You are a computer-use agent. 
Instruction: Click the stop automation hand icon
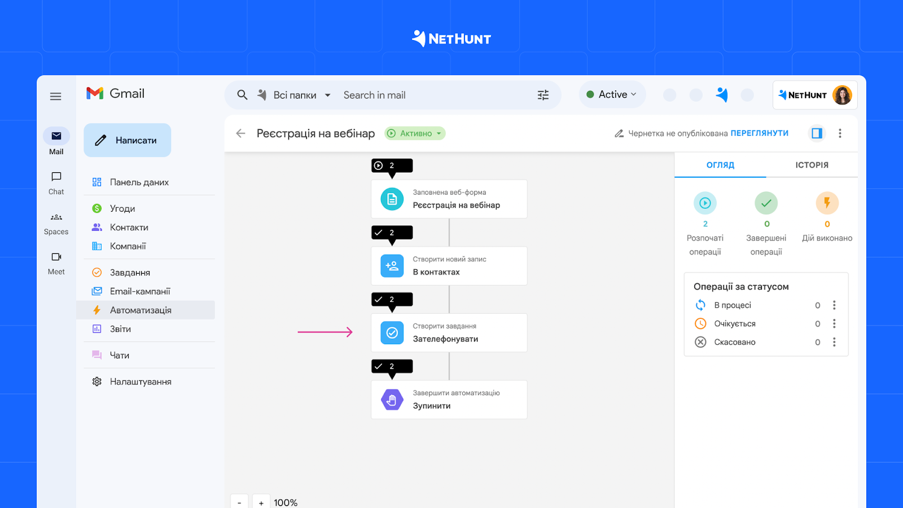click(x=392, y=400)
